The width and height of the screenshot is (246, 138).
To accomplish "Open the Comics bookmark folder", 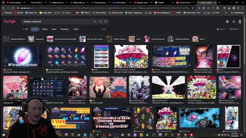I will point(66,13).
